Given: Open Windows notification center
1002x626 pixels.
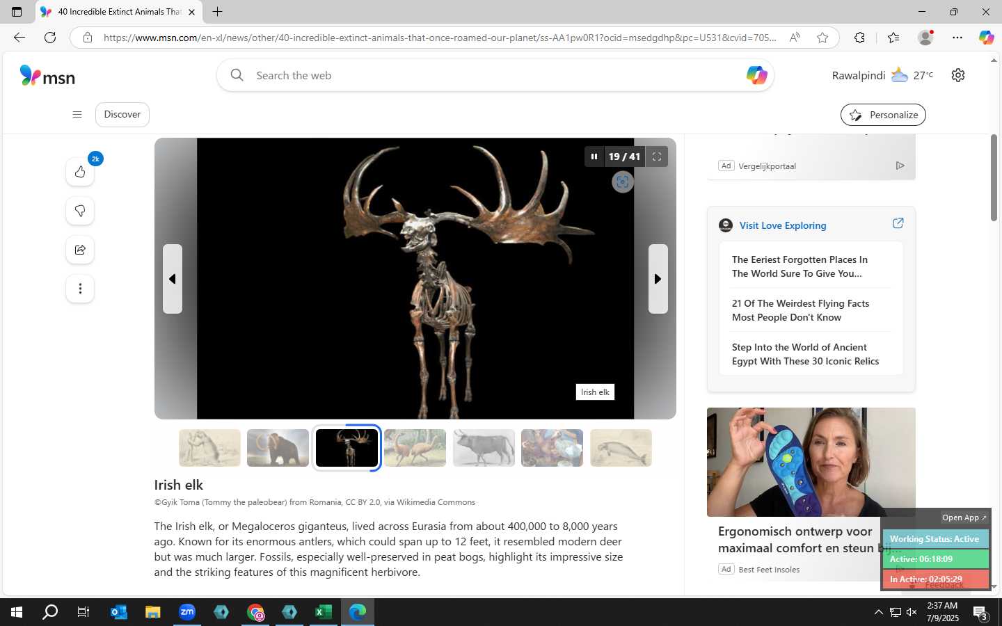Looking at the screenshot, I should click(x=980, y=613).
